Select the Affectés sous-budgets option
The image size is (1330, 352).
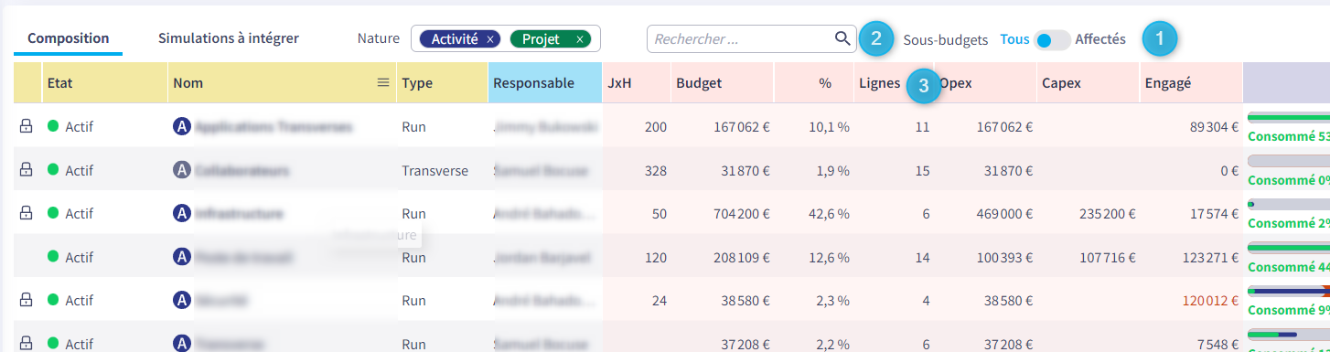click(1100, 39)
